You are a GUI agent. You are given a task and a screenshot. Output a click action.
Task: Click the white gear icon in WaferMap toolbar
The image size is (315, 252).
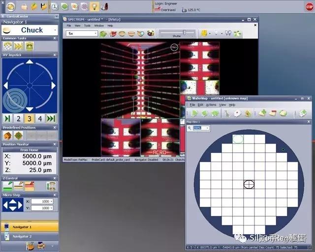pos(238,113)
